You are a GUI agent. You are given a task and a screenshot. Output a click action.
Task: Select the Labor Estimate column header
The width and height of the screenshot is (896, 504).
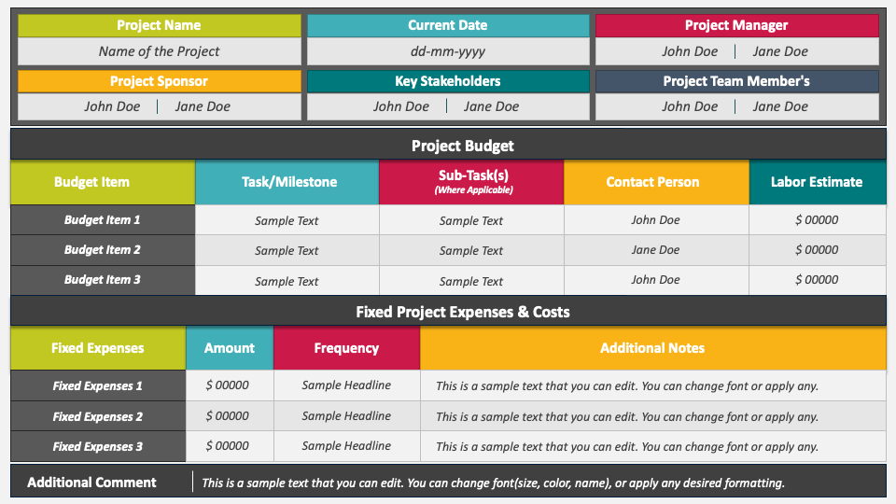point(818,182)
